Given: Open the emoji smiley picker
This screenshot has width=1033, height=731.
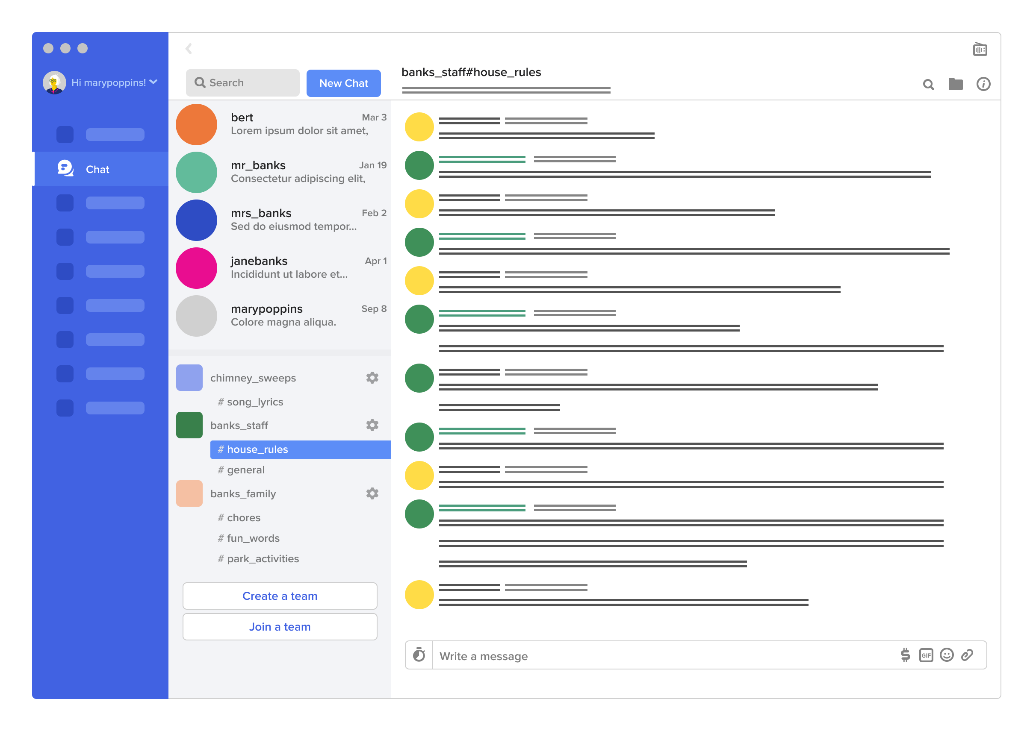Looking at the screenshot, I should (947, 655).
